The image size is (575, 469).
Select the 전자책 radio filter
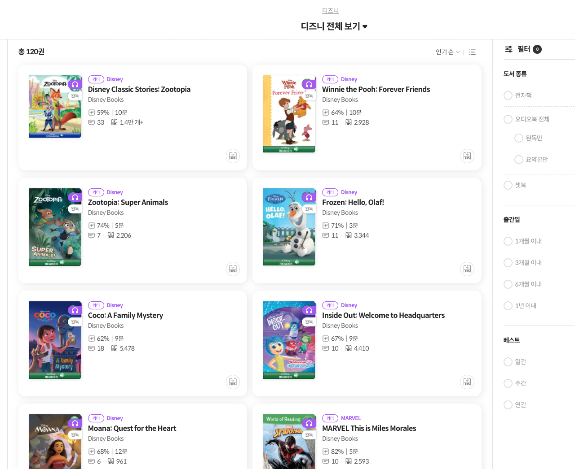coord(508,96)
